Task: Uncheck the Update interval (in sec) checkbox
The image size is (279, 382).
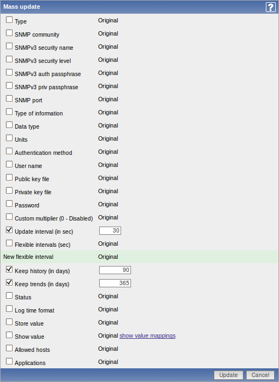Action: point(9,230)
